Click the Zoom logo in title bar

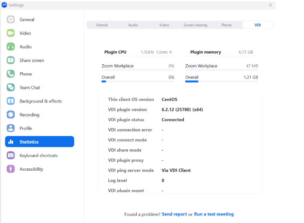(x=4, y=5)
